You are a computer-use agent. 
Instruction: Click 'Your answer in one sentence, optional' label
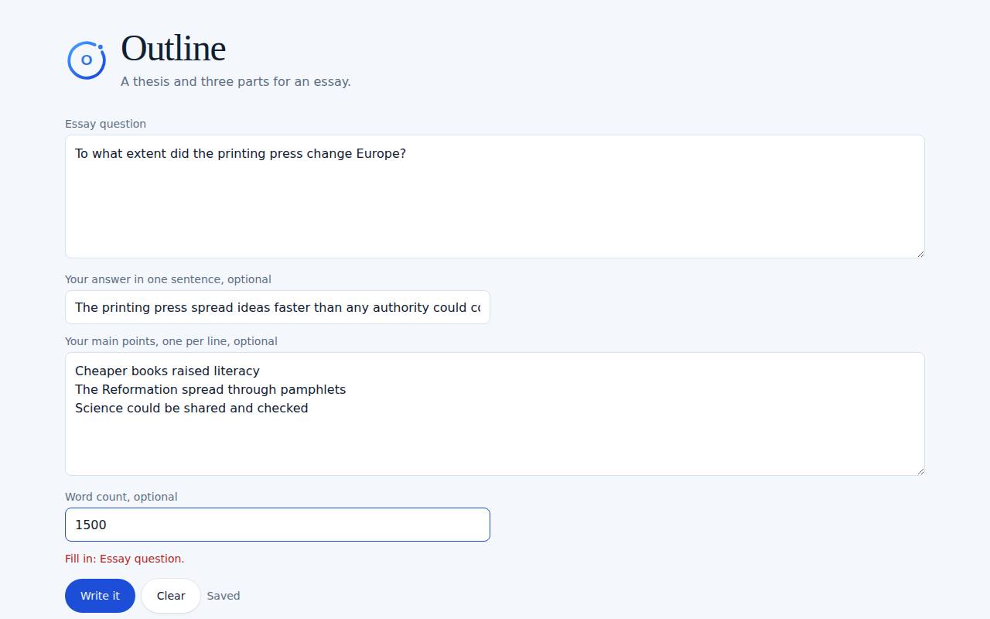click(168, 279)
